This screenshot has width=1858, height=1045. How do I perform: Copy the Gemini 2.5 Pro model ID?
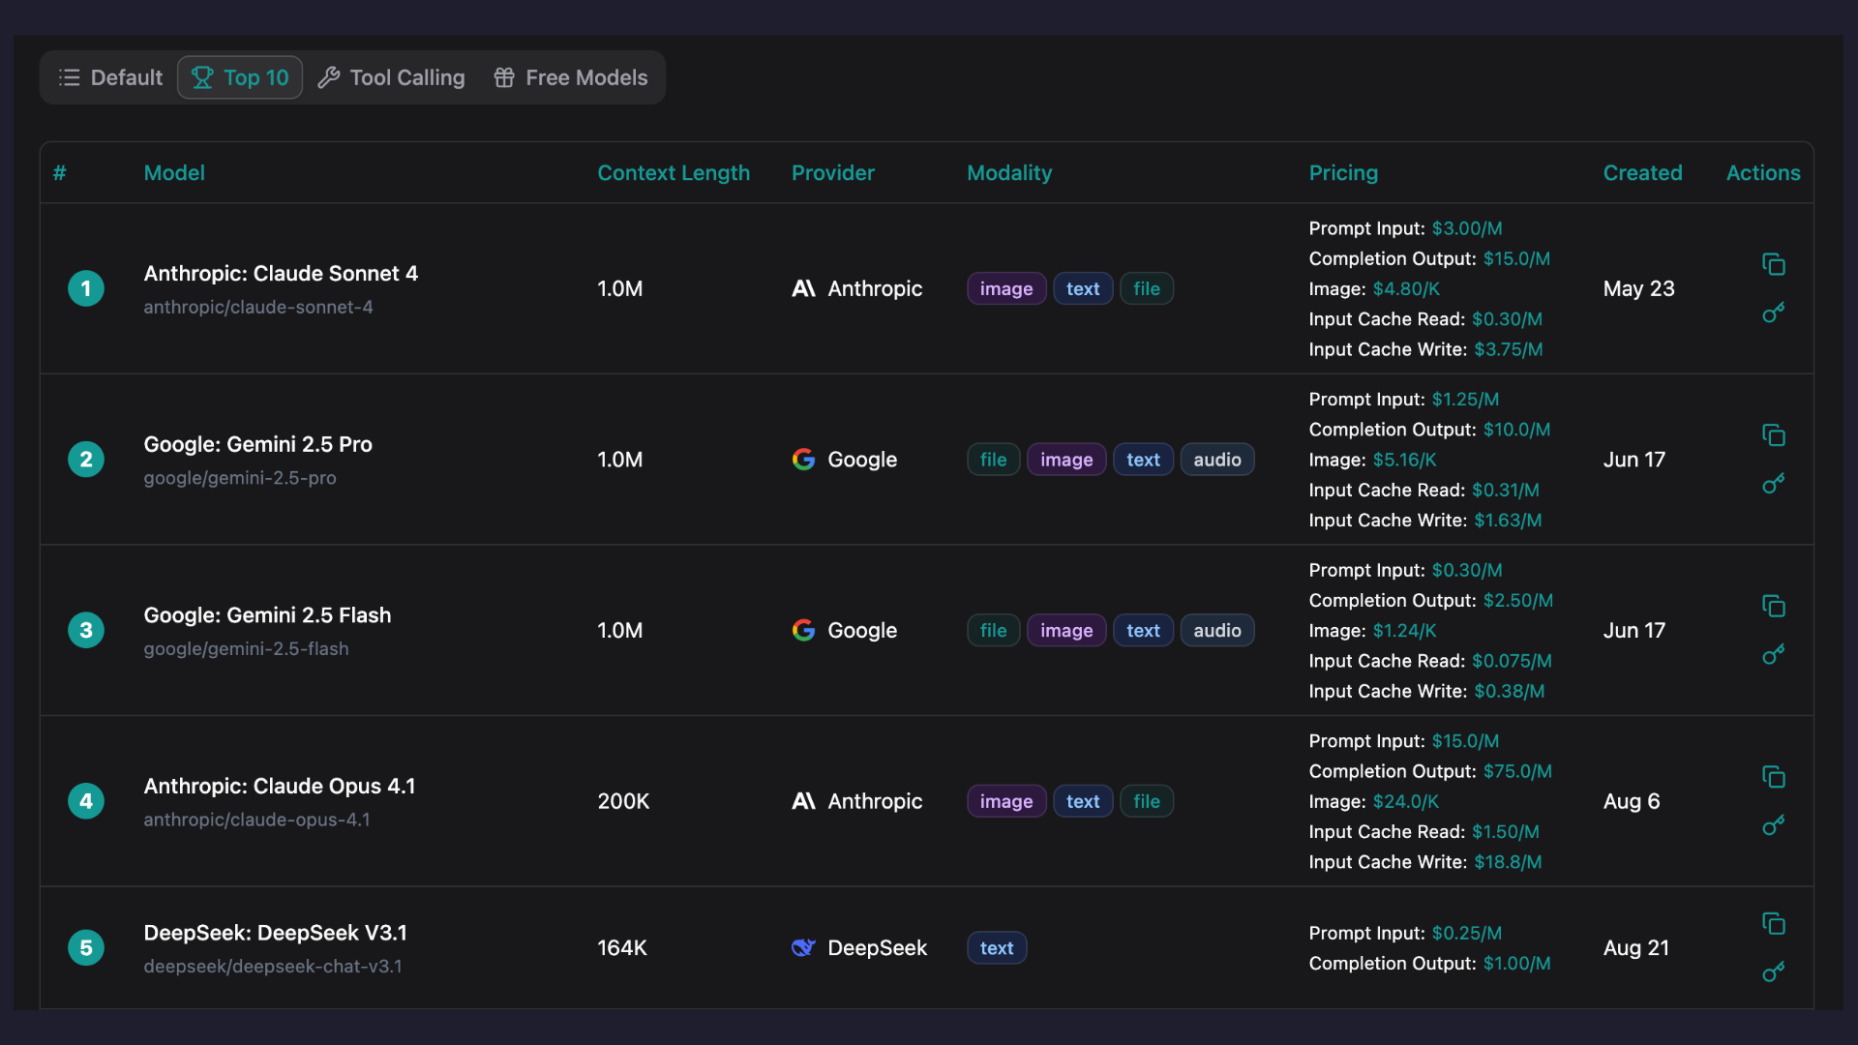[1773, 435]
